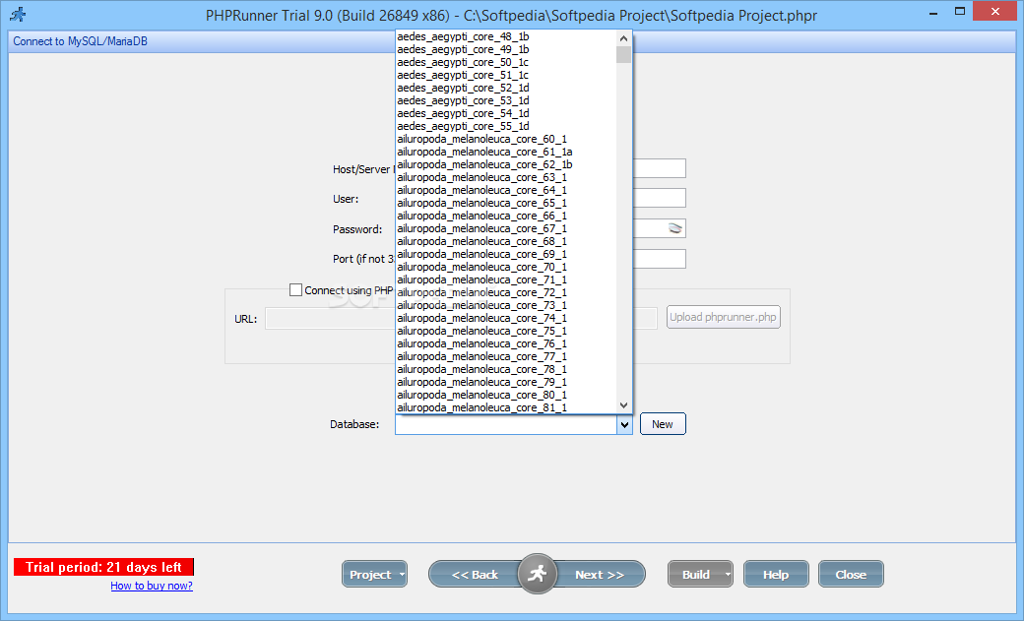Screen dimensions: 1024x621
Task: Click the << Back button
Action: pos(475,575)
